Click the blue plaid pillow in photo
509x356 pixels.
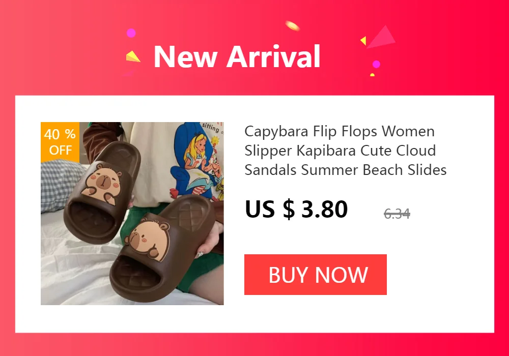[x=62, y=185]
